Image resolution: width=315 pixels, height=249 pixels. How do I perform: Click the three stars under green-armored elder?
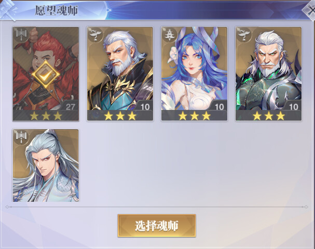tap(269, 116)
